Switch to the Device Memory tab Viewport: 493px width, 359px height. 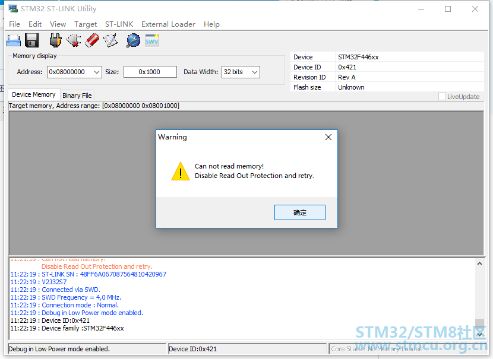tap(34, 94)
